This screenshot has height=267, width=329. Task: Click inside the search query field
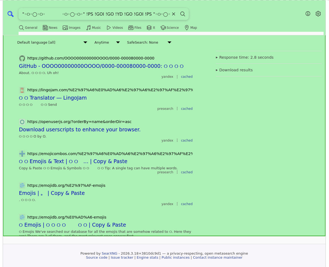pos(94,14)
